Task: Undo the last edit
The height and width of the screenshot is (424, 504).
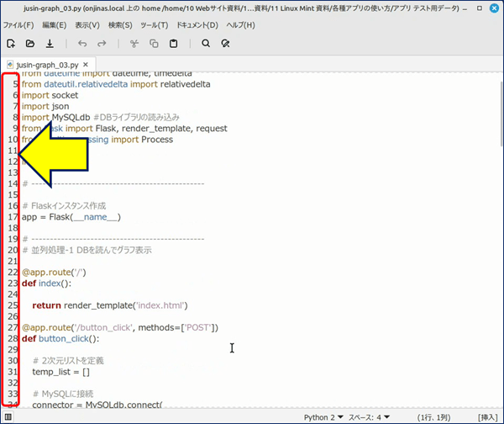Action: (x=82, y=44)
